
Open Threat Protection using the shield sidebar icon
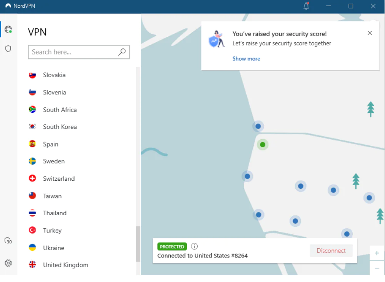(8, 48)
